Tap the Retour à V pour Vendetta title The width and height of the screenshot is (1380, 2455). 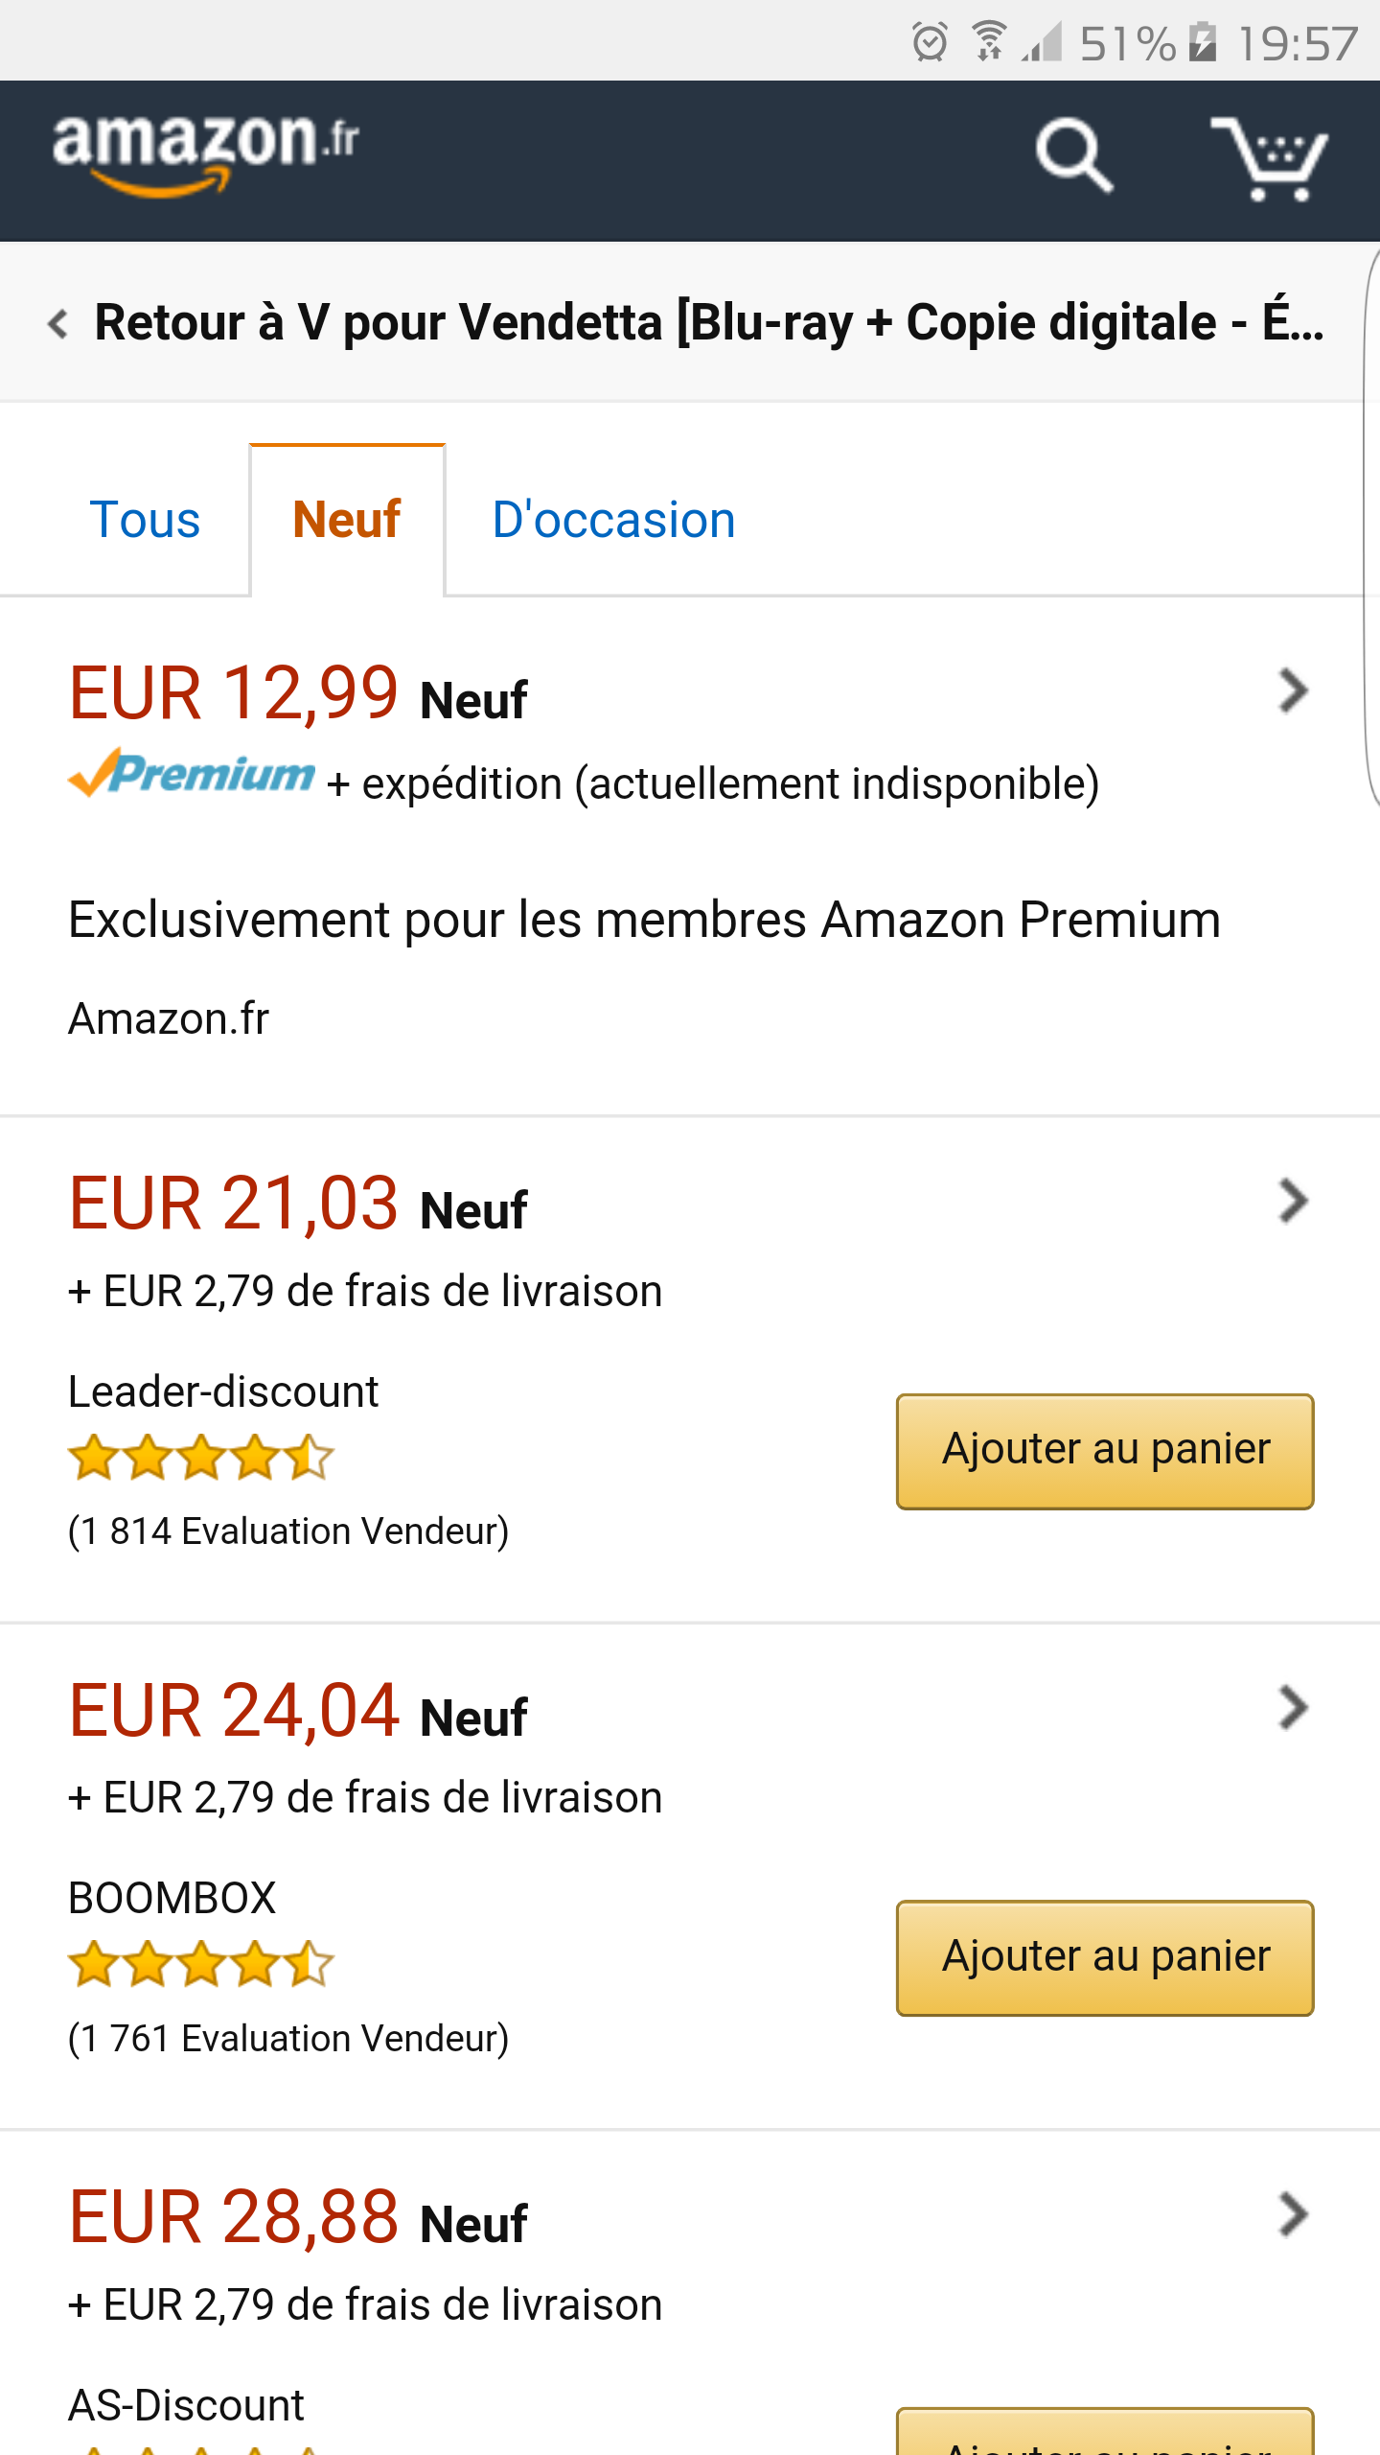[x=709, y=323]
